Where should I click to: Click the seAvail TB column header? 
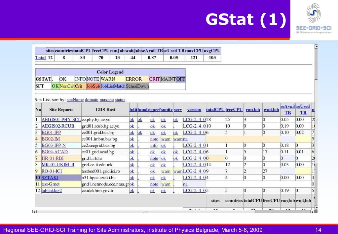pyautogui.click(x=287, y=109)
